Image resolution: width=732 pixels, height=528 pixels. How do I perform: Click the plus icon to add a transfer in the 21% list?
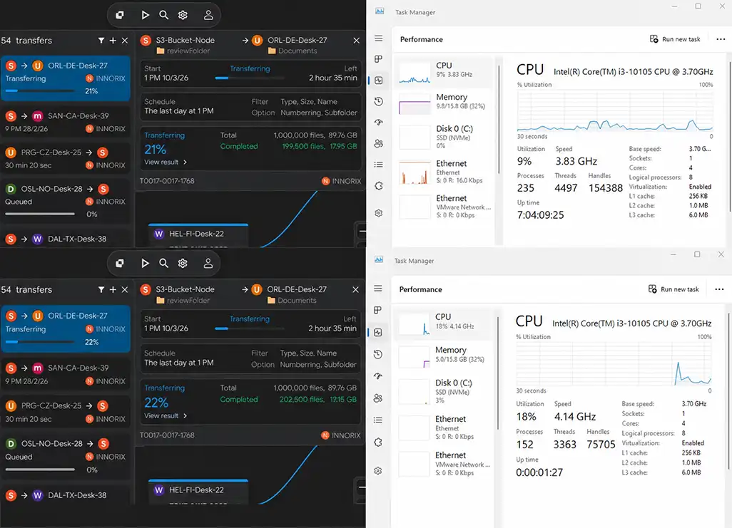point(113,41)
